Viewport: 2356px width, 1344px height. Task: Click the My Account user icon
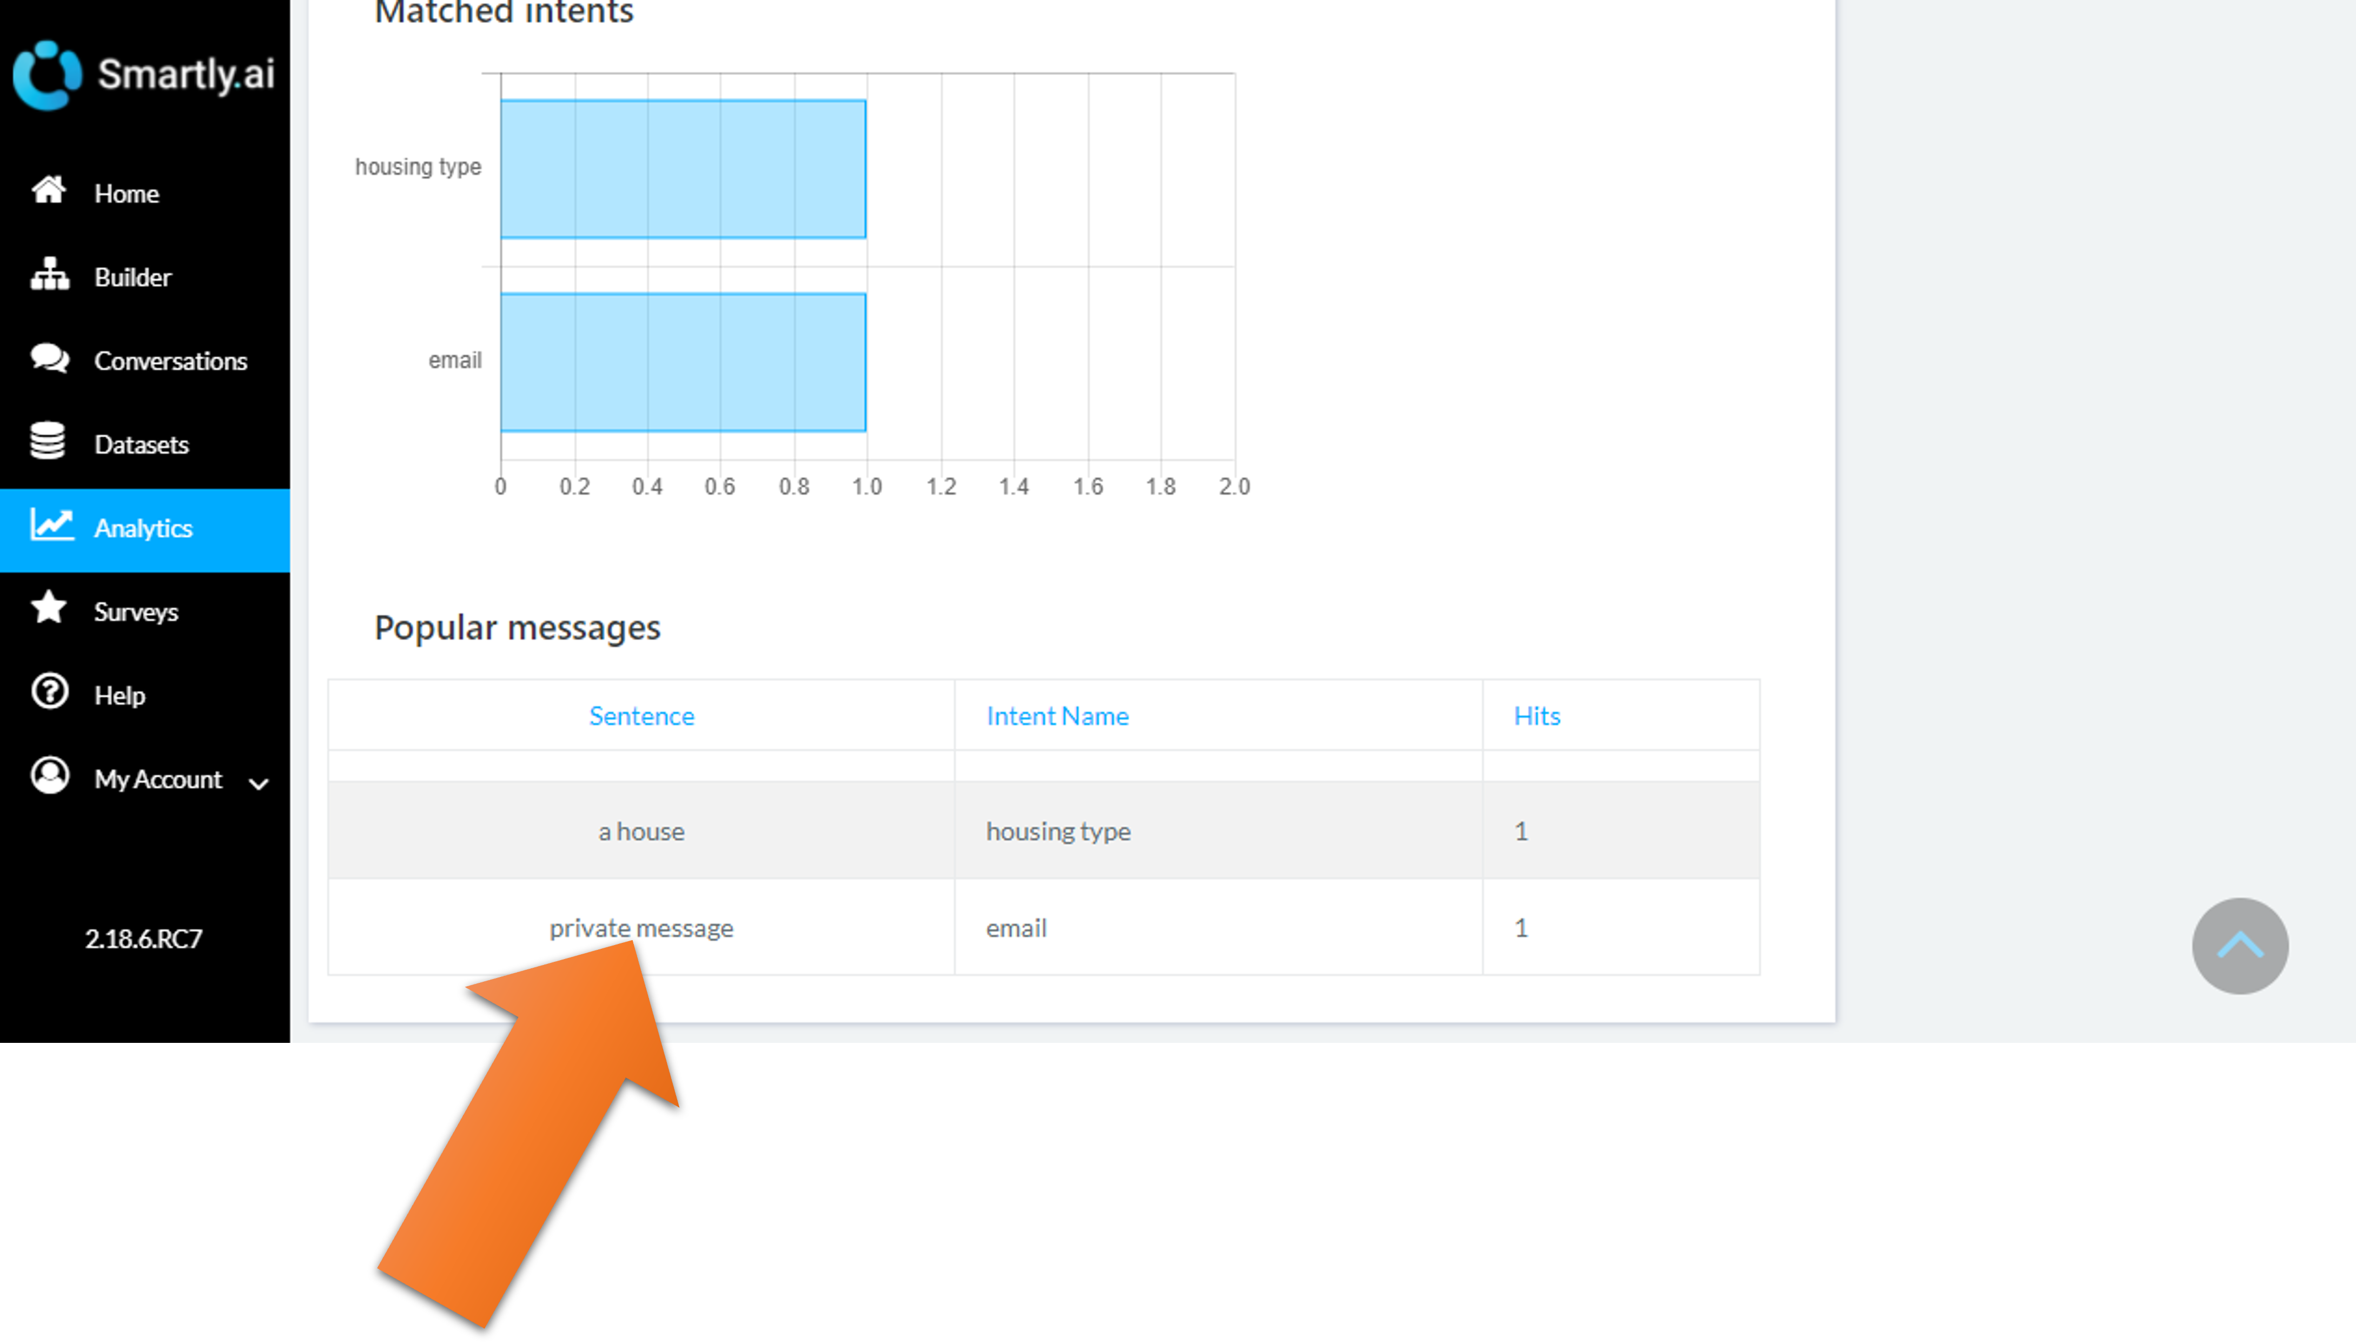pos(49,775)
